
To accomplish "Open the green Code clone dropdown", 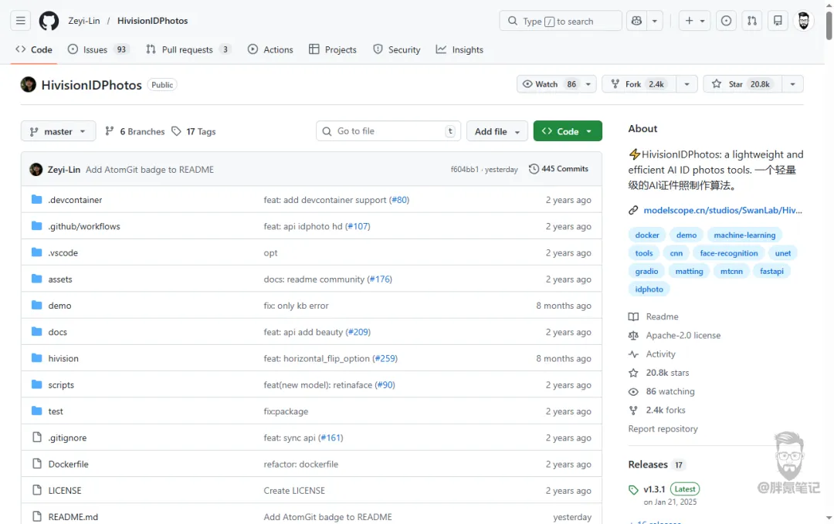I will tap(568, 131).
